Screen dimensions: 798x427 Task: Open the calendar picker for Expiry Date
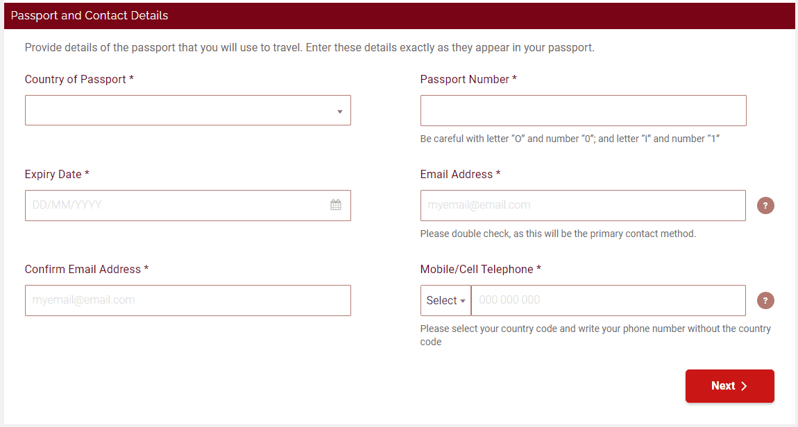pyautogui.click(x=335, y=205)
